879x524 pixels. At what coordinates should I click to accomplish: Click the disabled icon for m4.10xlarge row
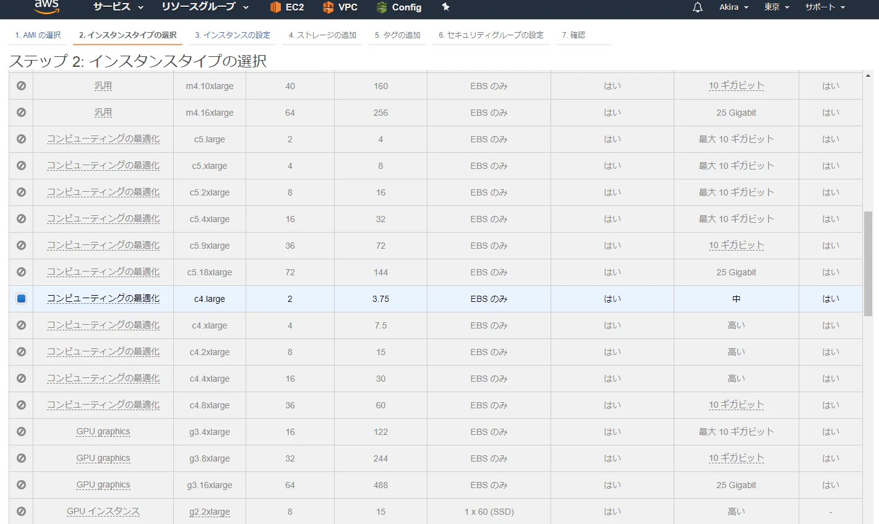(x=21, y=86)
